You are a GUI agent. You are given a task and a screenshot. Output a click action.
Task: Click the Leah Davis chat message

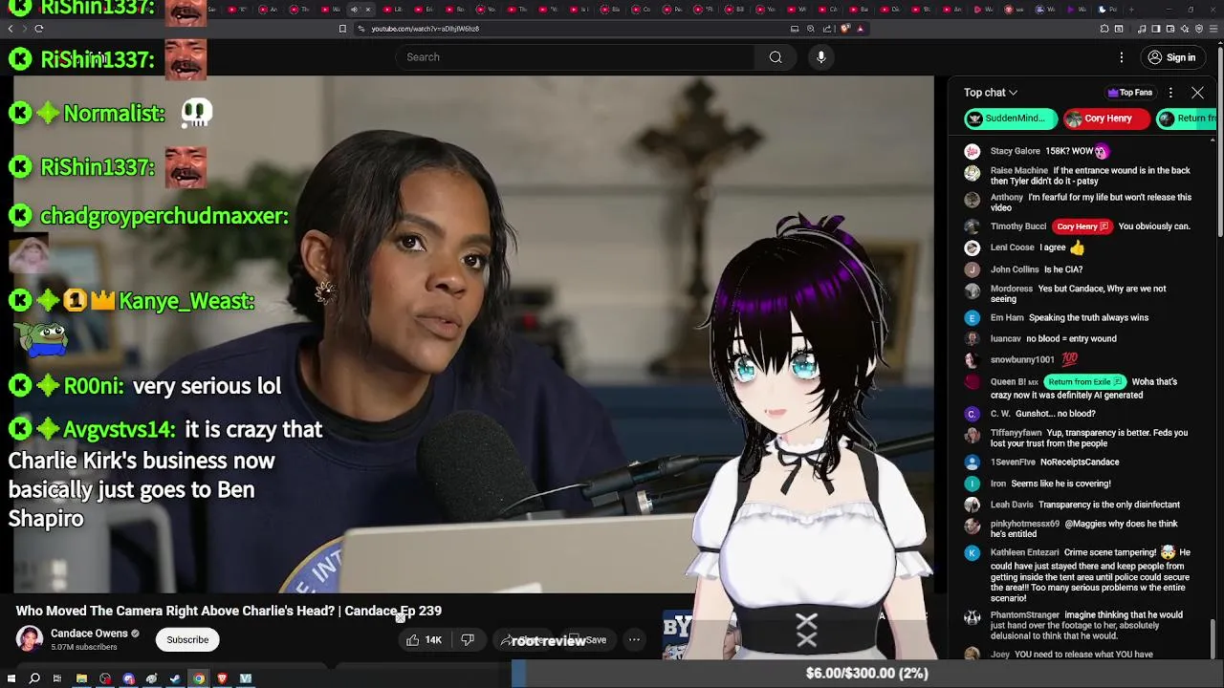click(1109, 505)
